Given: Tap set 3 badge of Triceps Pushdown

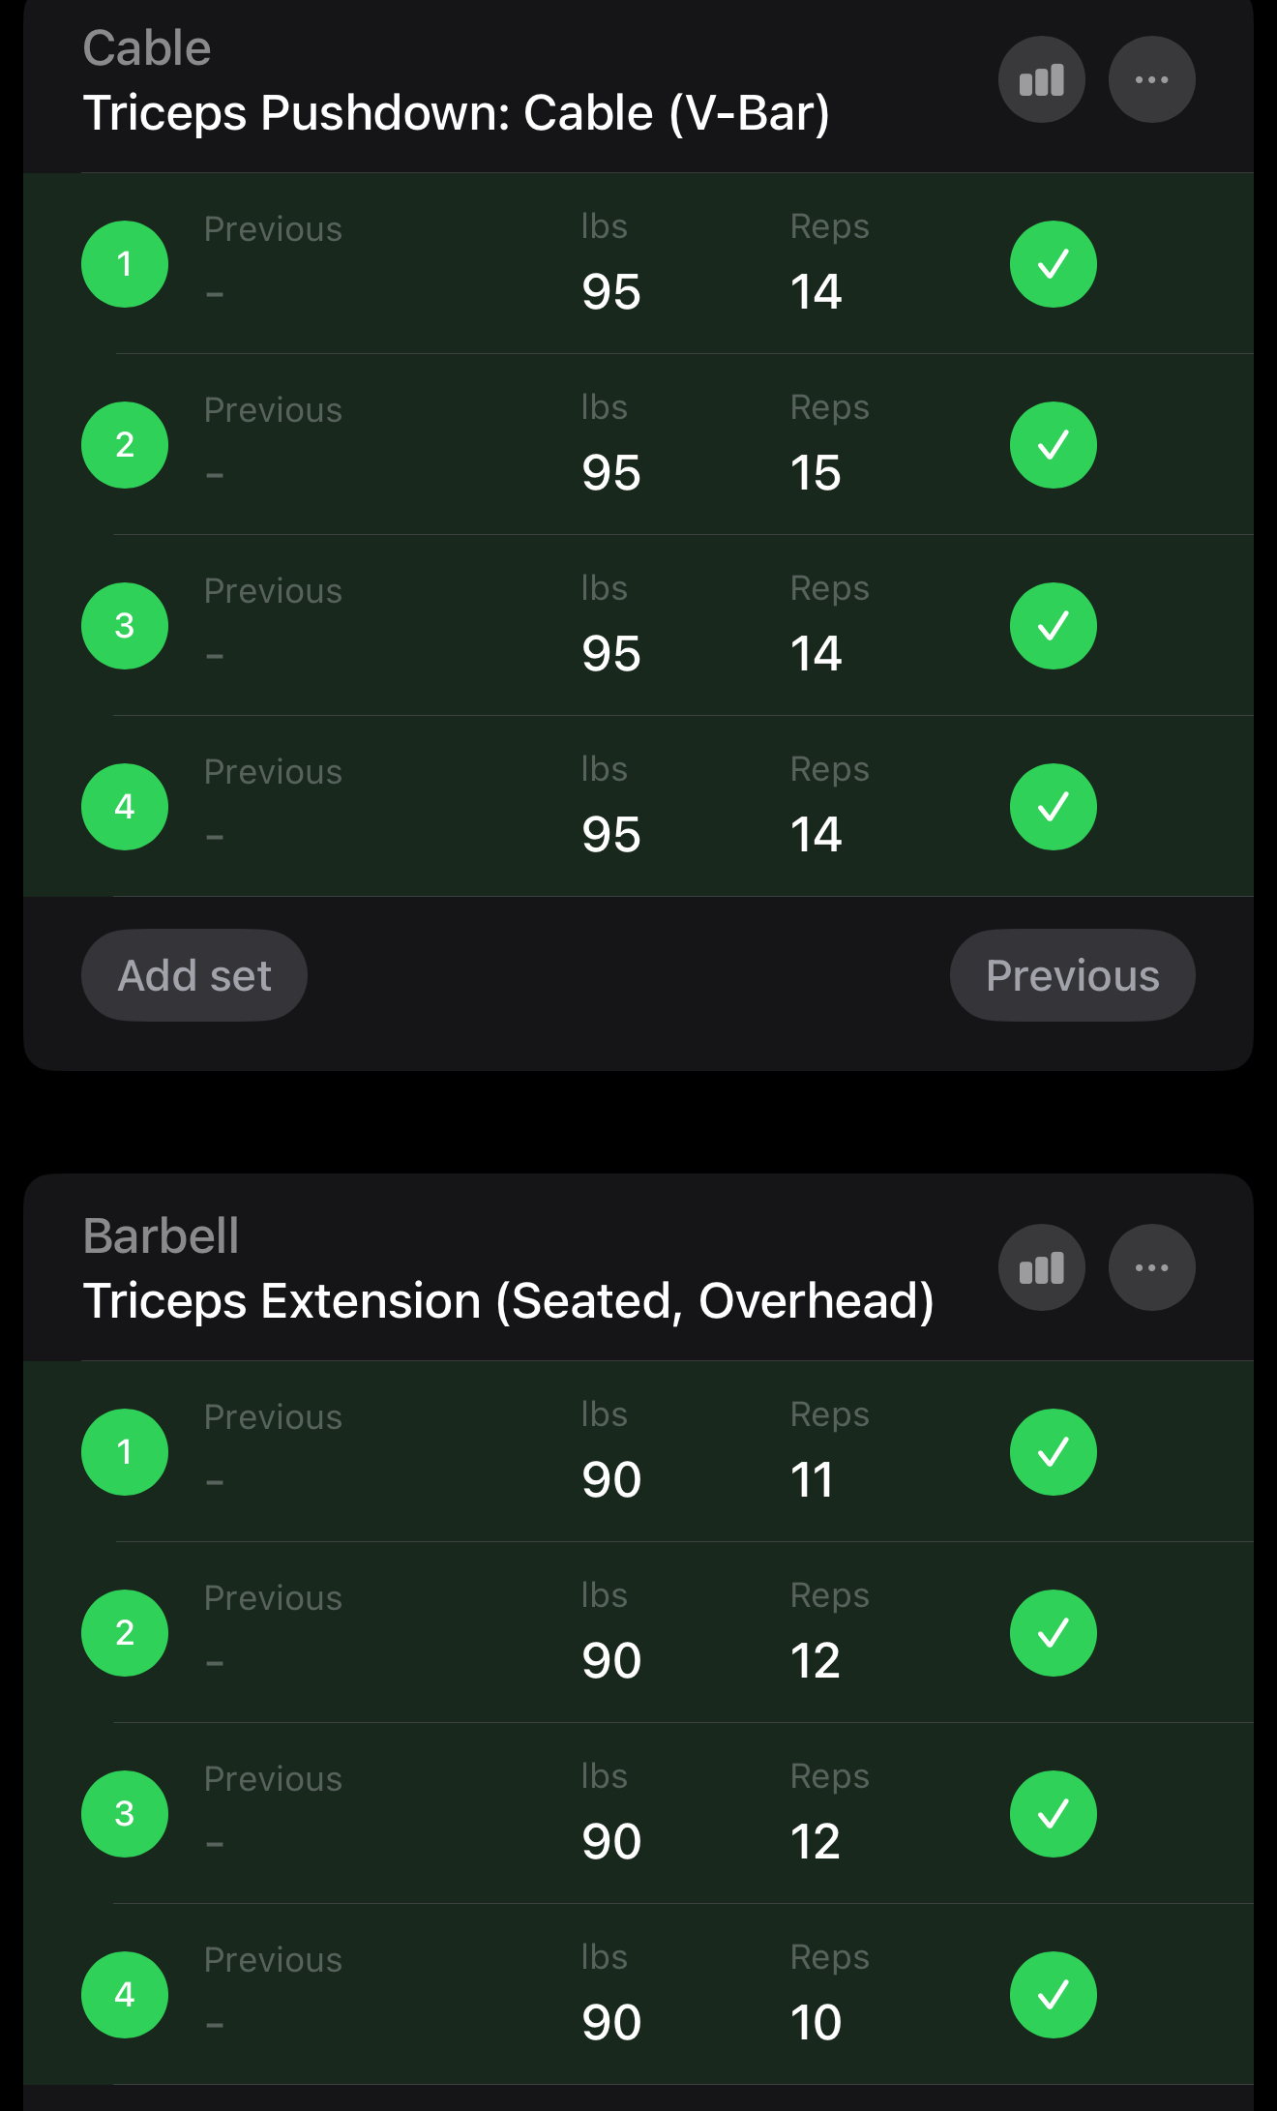Looking at the screenshot, I should tap(125, 626).
